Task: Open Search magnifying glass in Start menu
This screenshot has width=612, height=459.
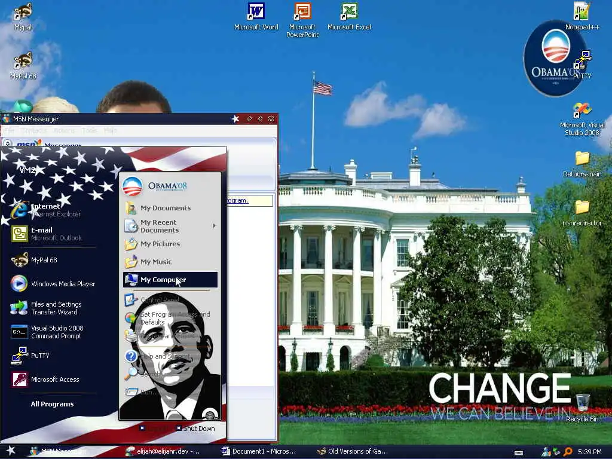Action: tap(131, 374)
